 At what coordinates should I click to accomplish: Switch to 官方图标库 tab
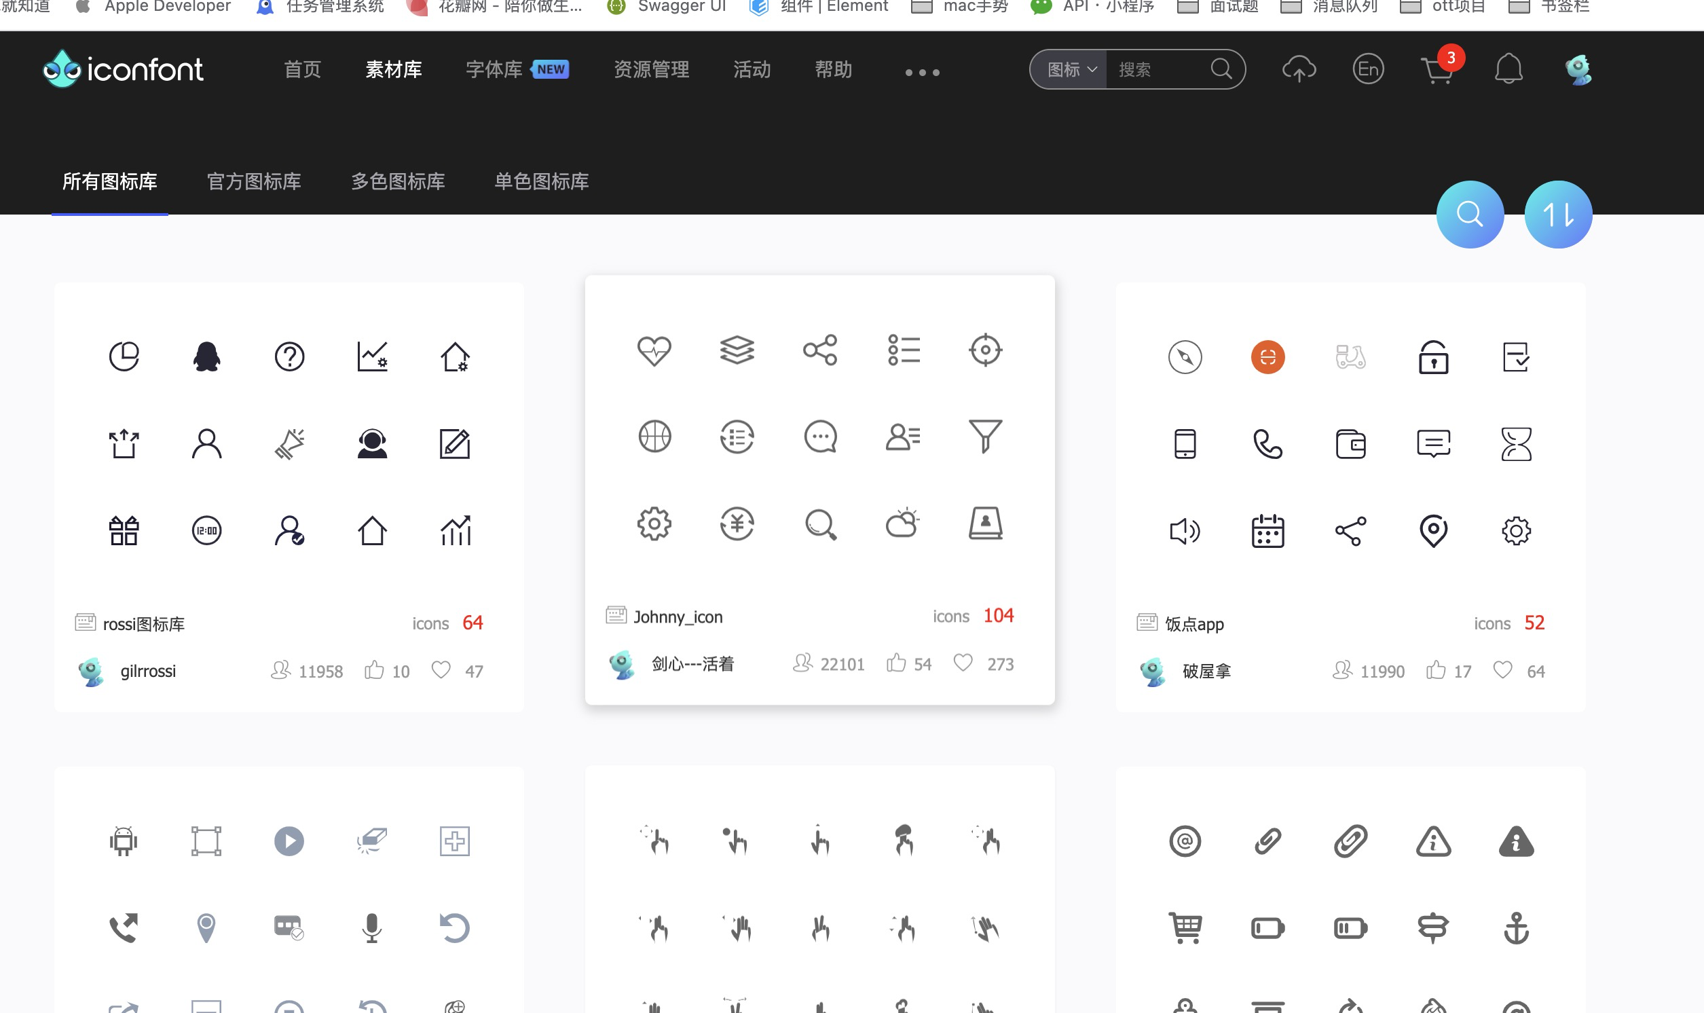pyautogui.click(x=253, y=181)
